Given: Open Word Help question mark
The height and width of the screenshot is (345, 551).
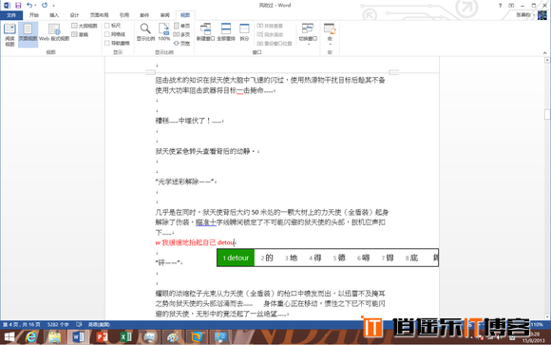Looking at the screenshot, I should [500, 6].
